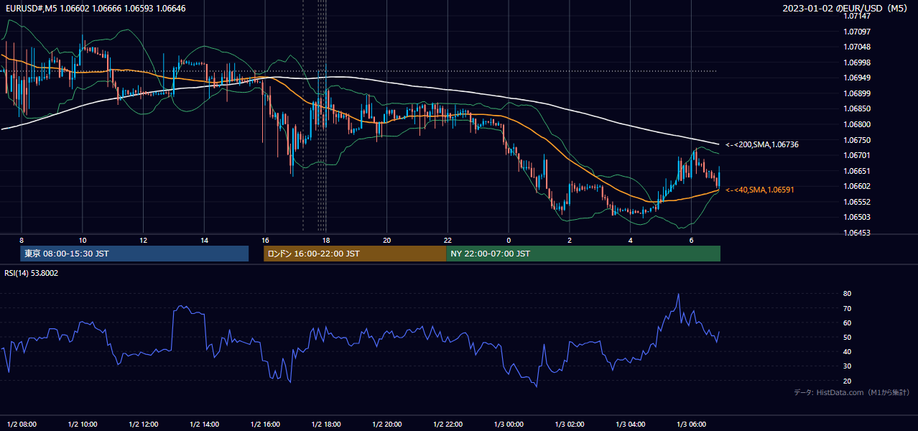Click price axis label 1.06602

click(x=857, y=186)
